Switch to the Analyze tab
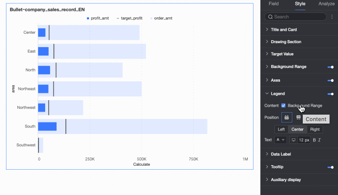The image size is (338, 195). pos(327,3)
